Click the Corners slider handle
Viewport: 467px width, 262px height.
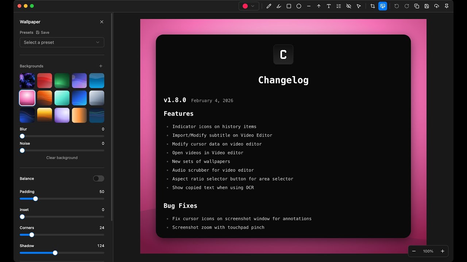click(32, 235)
